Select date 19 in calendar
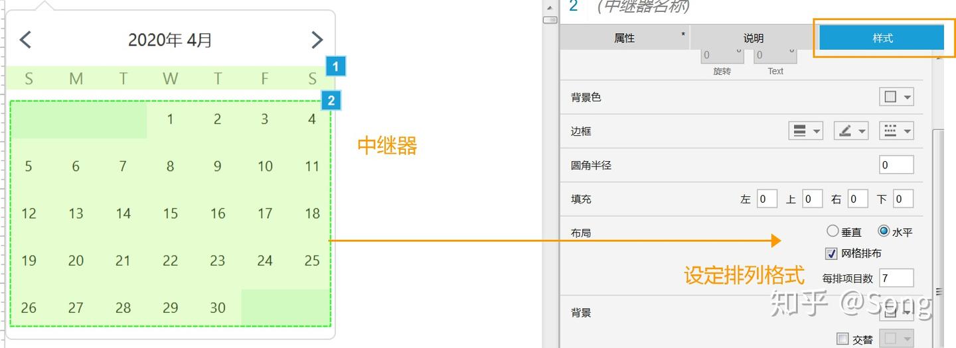Screen dimensions: 956x348 (29, 261)
